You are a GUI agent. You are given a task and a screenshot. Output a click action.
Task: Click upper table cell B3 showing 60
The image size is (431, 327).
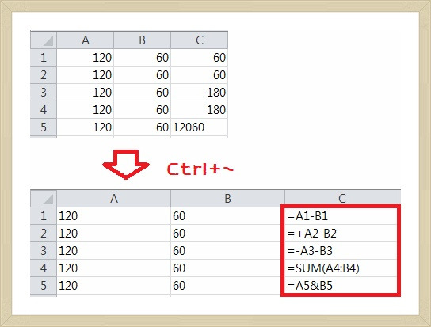(142, 92)
